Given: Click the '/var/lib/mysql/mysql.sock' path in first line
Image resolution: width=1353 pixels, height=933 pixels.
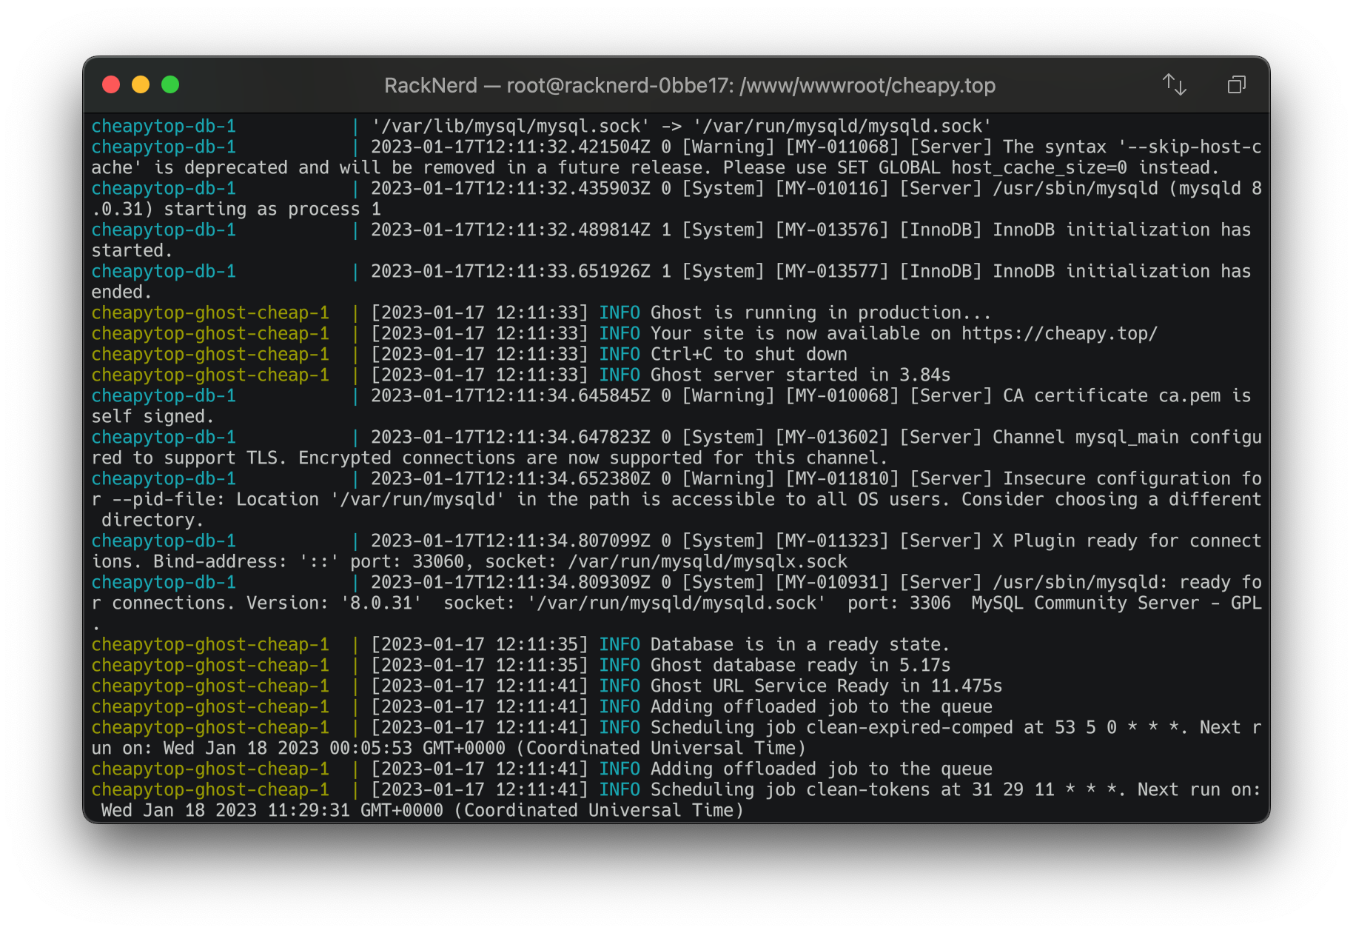Looking at the screenshot, I should point(511,126).
